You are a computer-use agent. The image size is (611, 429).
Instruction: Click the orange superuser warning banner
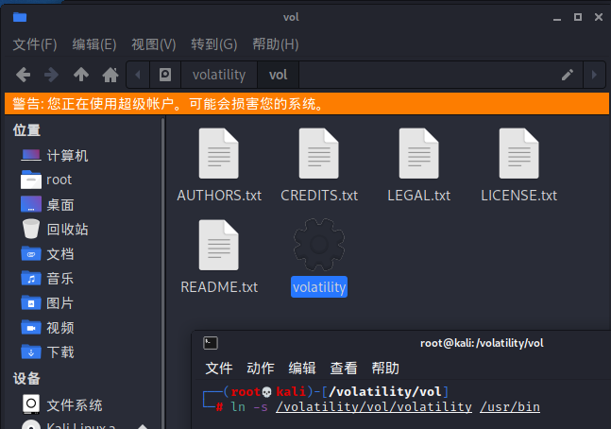307,104
